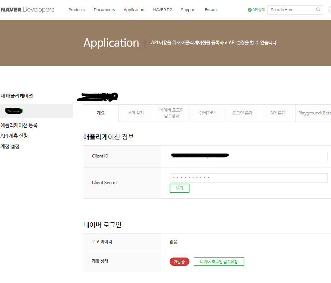Click the red 개발 중 status badge
Screen dimensions: 331x283
click(179, 262)
